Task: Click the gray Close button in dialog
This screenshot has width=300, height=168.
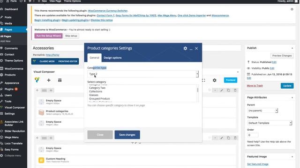Action: [x=100, y=135]
